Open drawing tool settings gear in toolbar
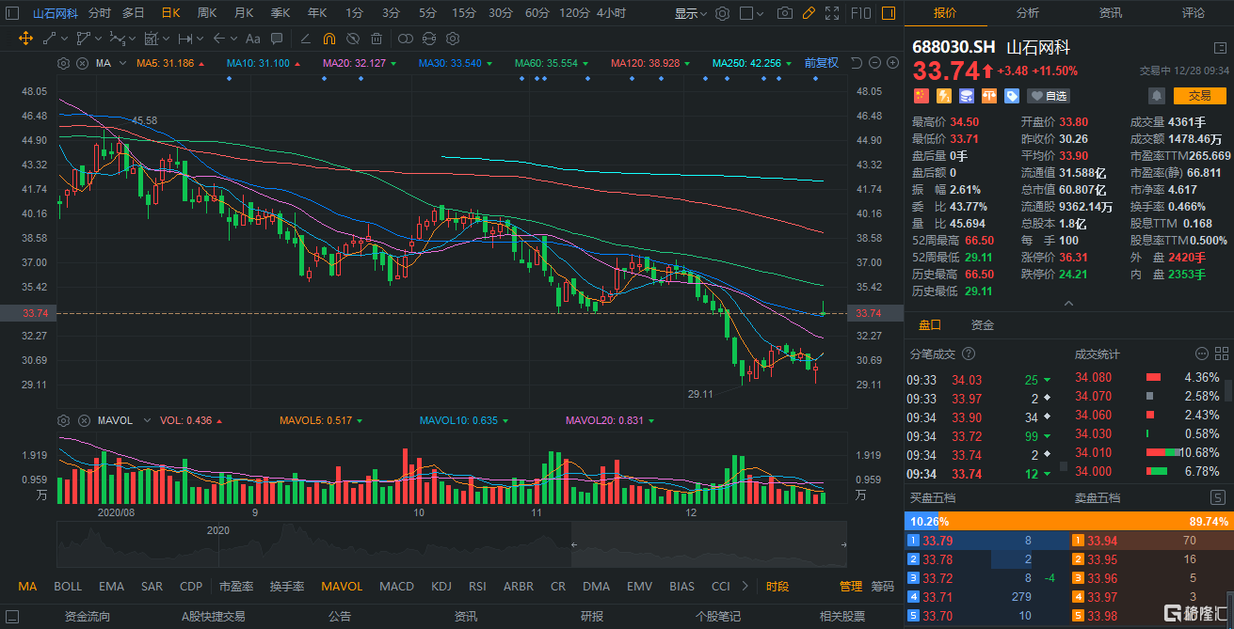 pos(452,39)
